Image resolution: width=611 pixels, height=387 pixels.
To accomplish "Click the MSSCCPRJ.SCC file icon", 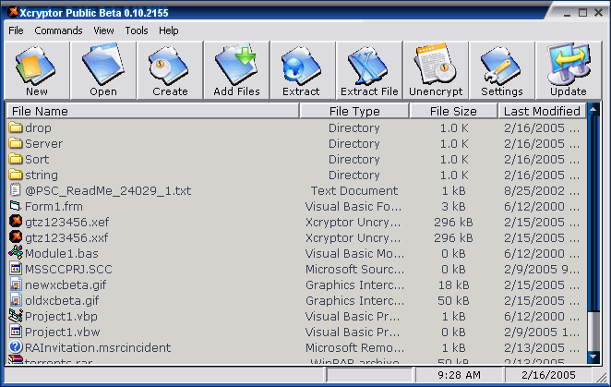I will pos(16,269).
